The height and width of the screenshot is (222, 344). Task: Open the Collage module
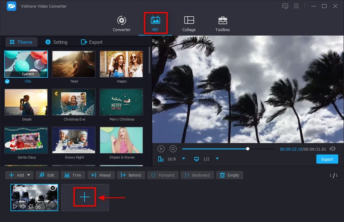coord(189,24)
